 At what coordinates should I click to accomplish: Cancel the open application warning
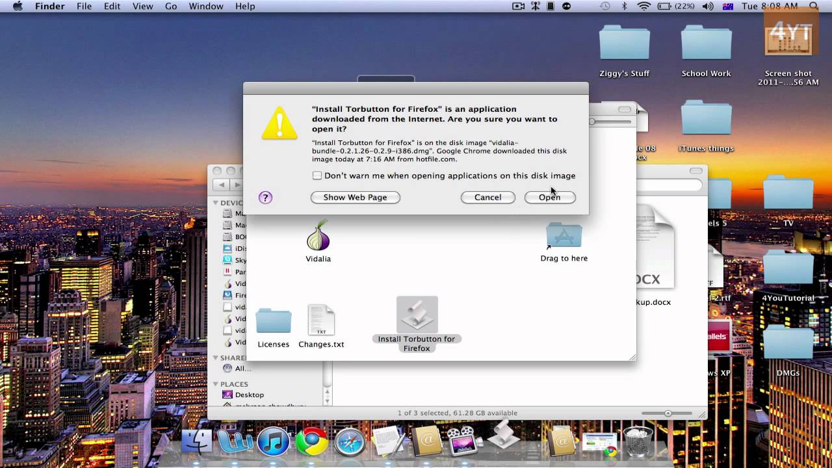click(x=487, y=197)
